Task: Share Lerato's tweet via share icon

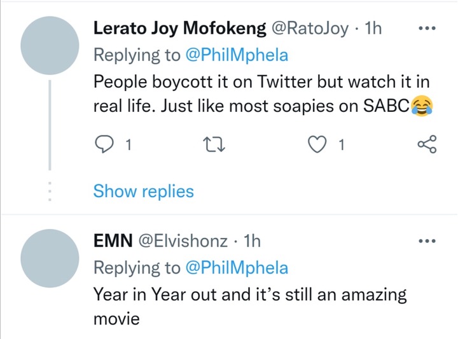Action: coord(427,144)
